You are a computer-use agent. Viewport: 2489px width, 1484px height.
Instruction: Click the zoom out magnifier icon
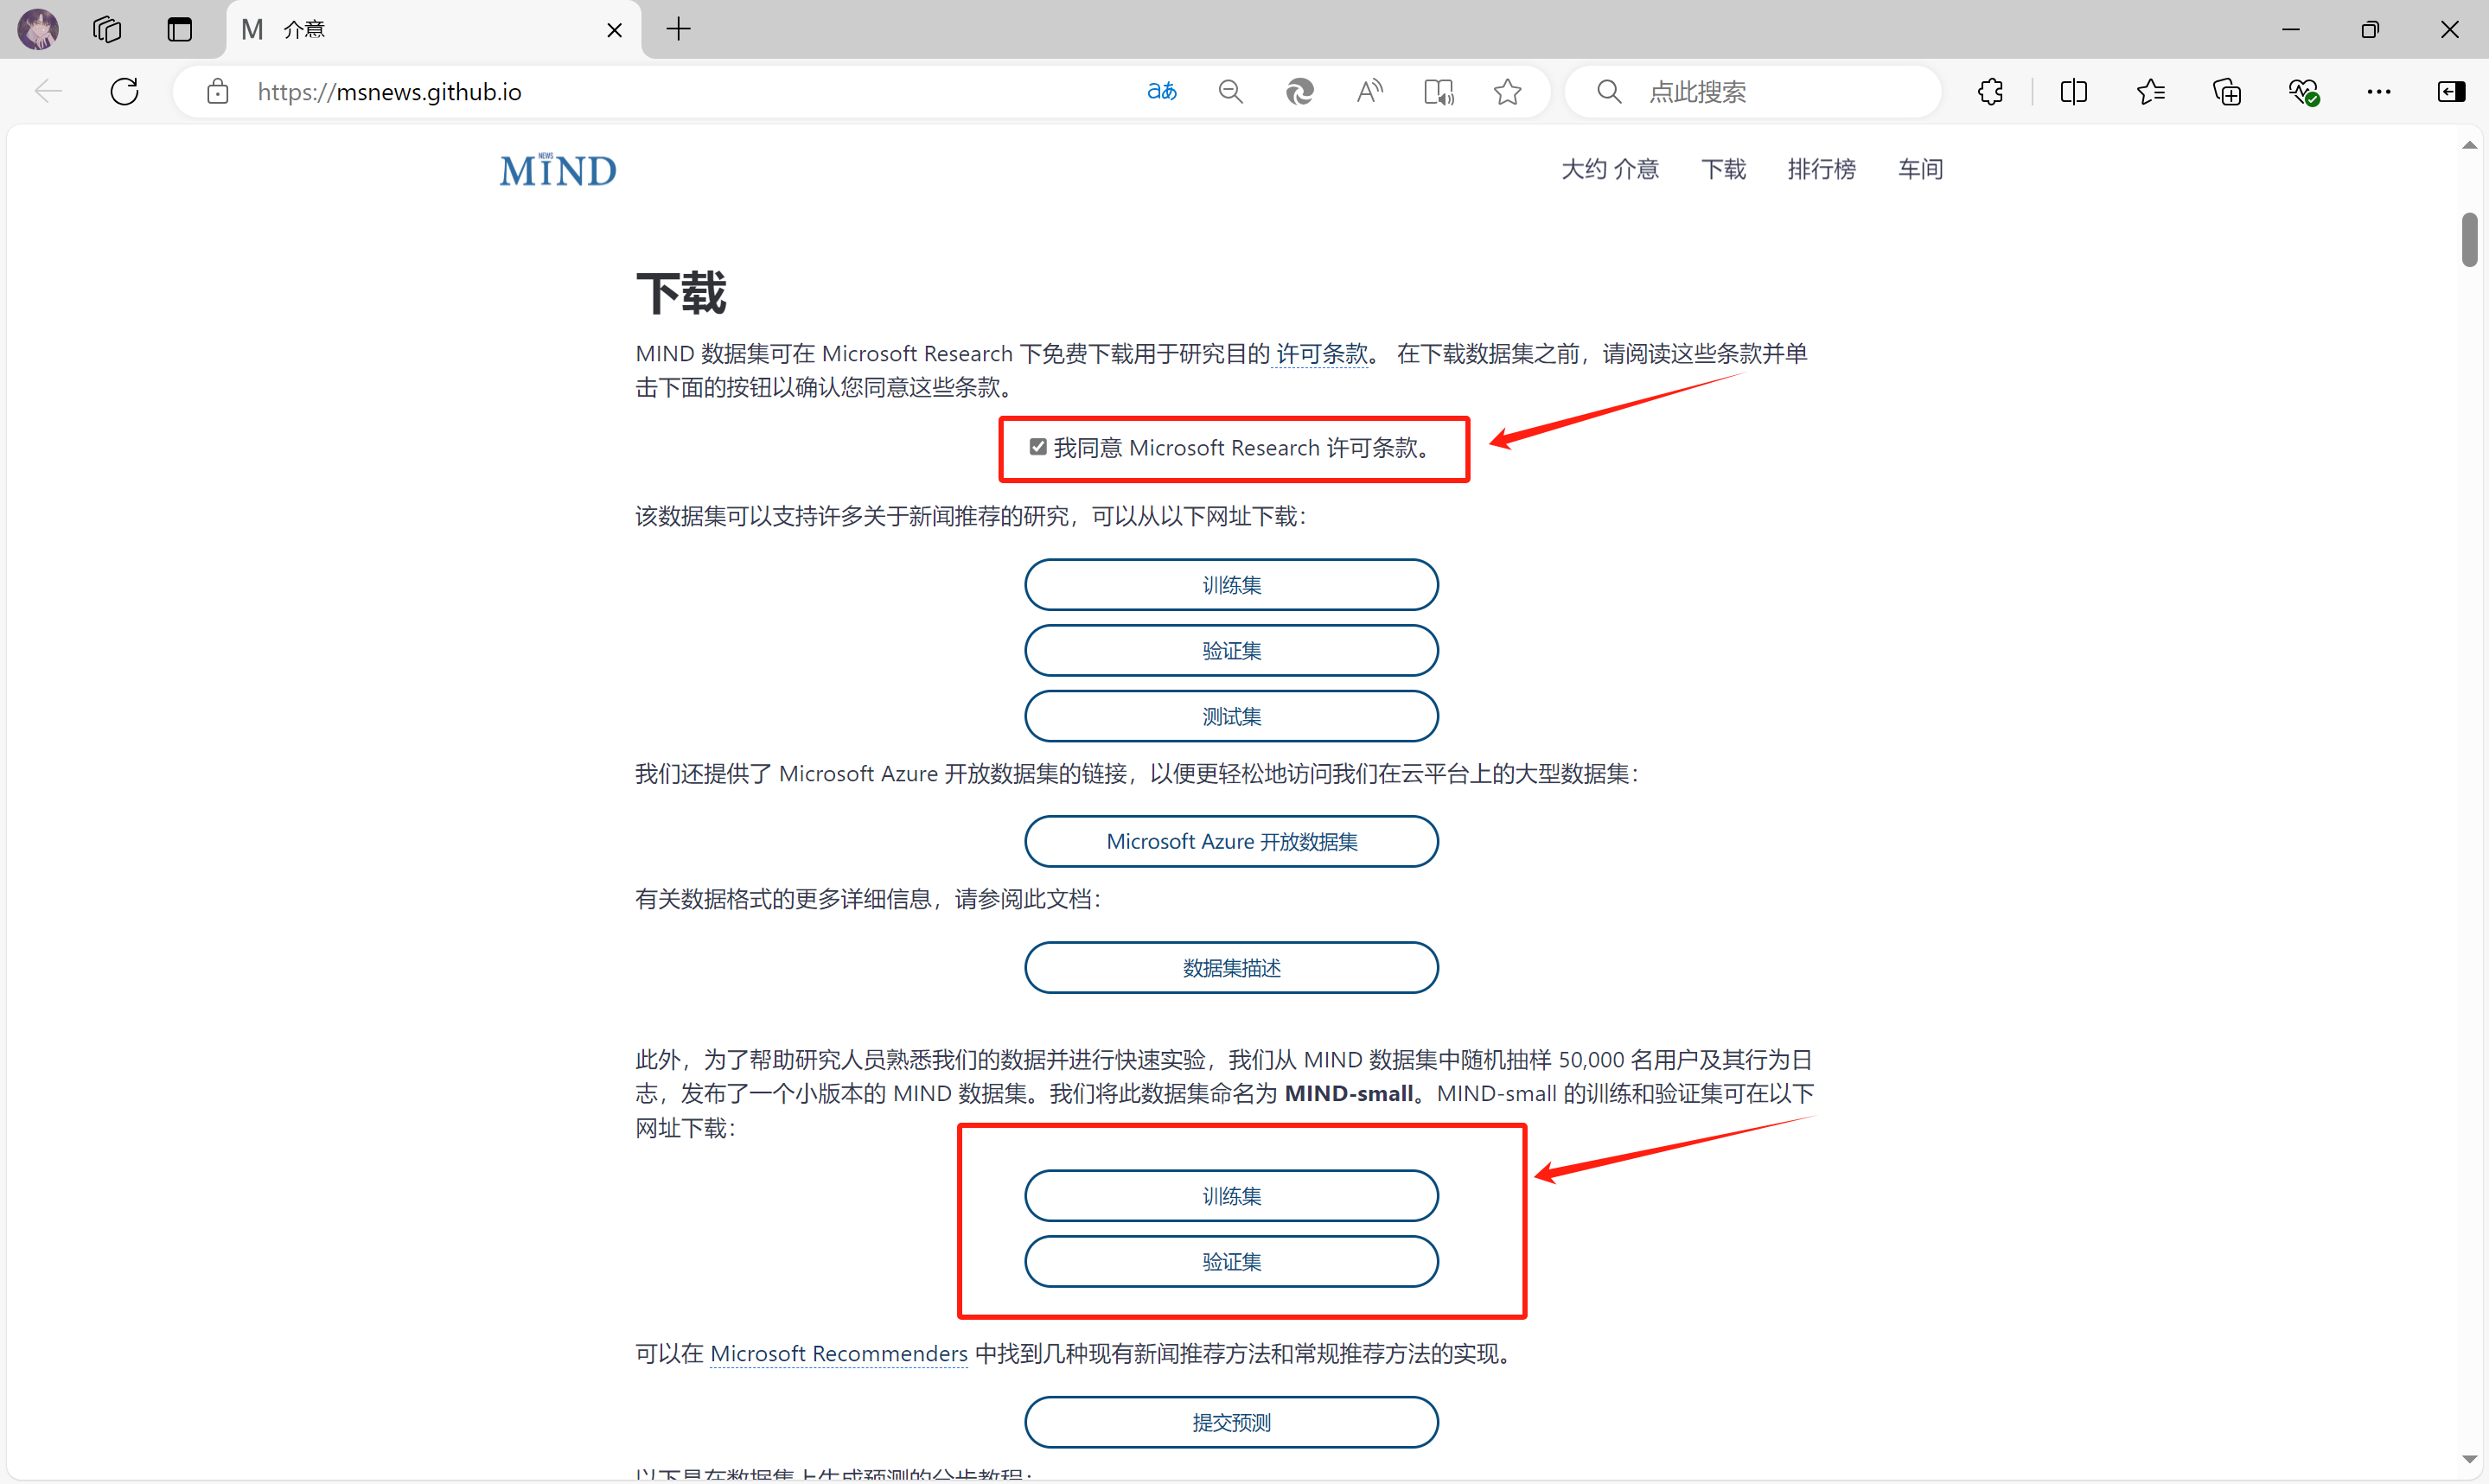[1230, 92]
